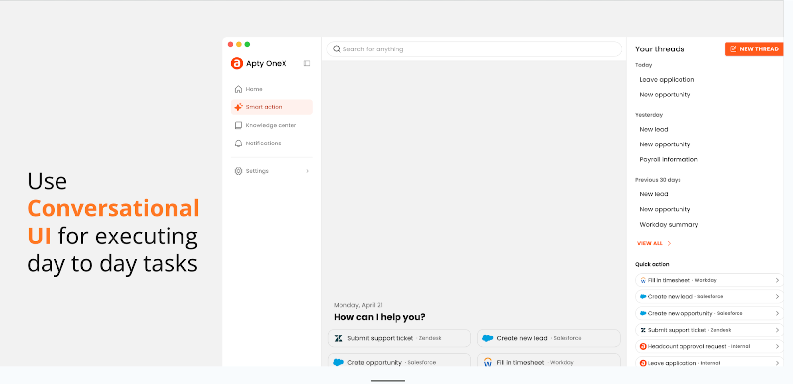Start a new thread with NEW THREAD button
Screen dimensions: 793x384
pyautogui.click(x=754, y=49)
